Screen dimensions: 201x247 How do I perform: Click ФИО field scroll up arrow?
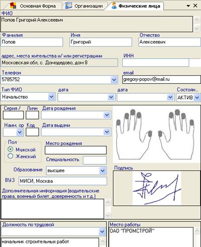[196, 20]
